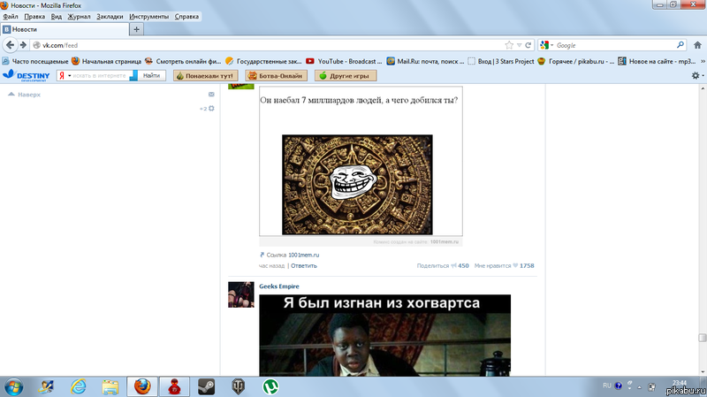Click the Ответить reply link

point(303,266)
